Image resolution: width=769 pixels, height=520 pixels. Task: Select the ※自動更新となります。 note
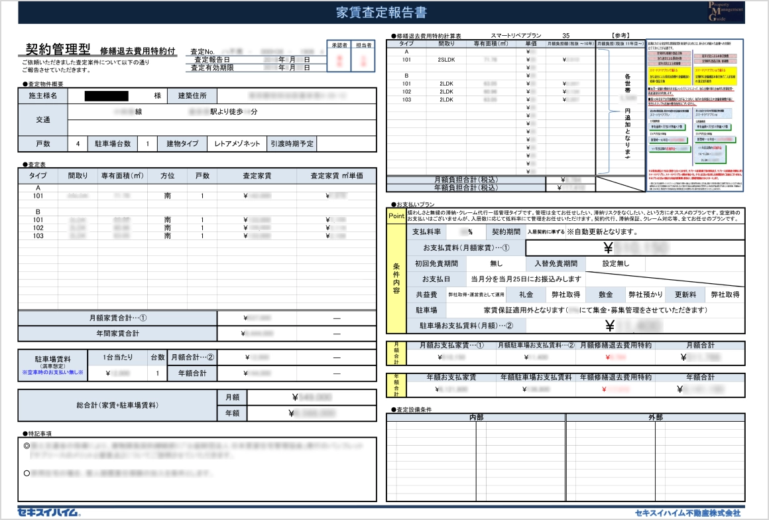[602, 232]
